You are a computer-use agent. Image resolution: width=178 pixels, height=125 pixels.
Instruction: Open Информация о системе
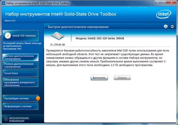(x=20, y=106)
